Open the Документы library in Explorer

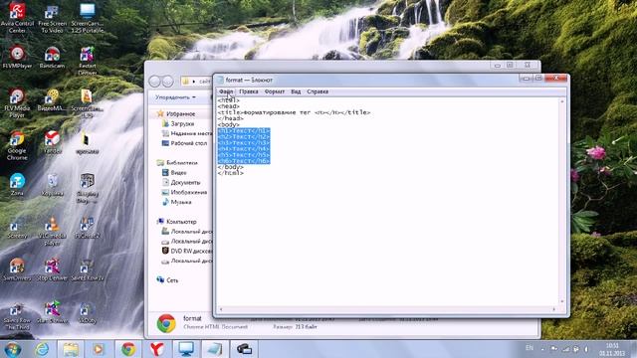[x=181, y=182]
